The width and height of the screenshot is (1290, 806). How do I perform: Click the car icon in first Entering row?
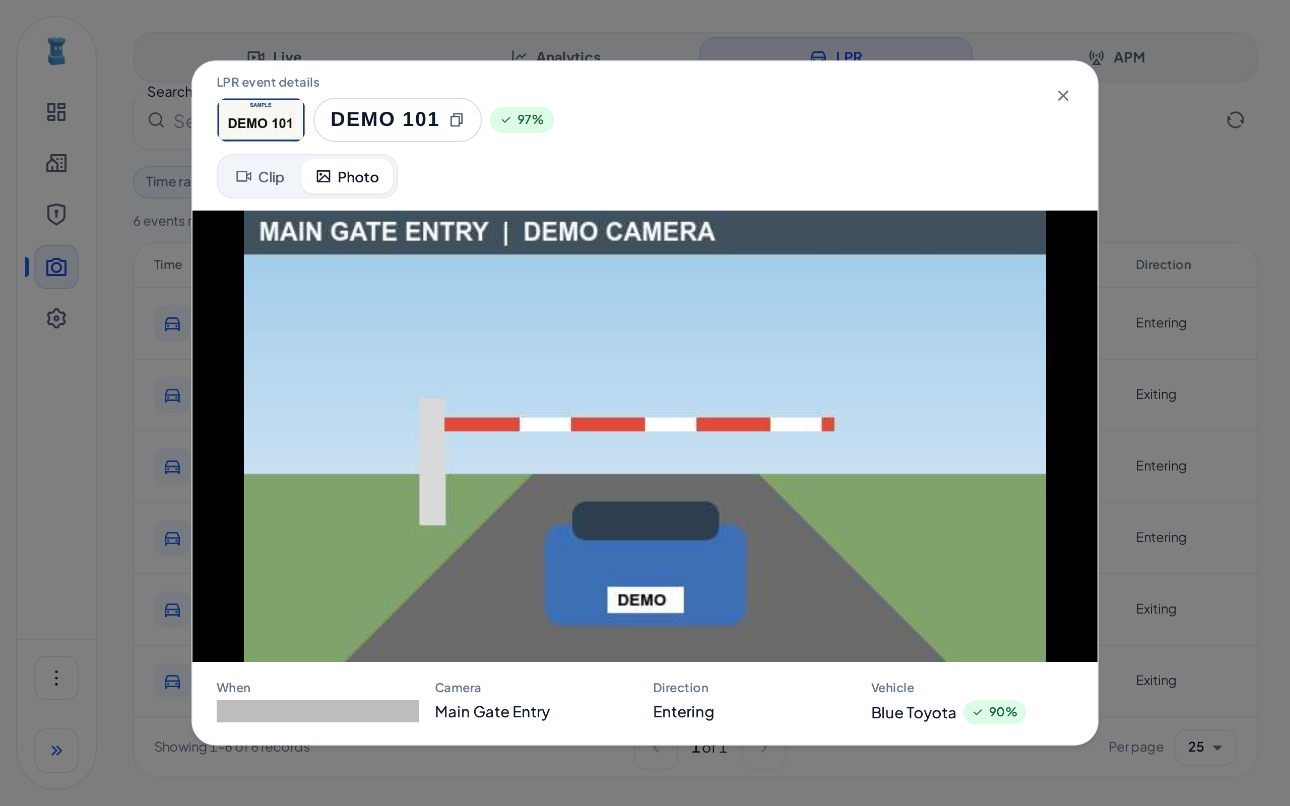[172, 323]
